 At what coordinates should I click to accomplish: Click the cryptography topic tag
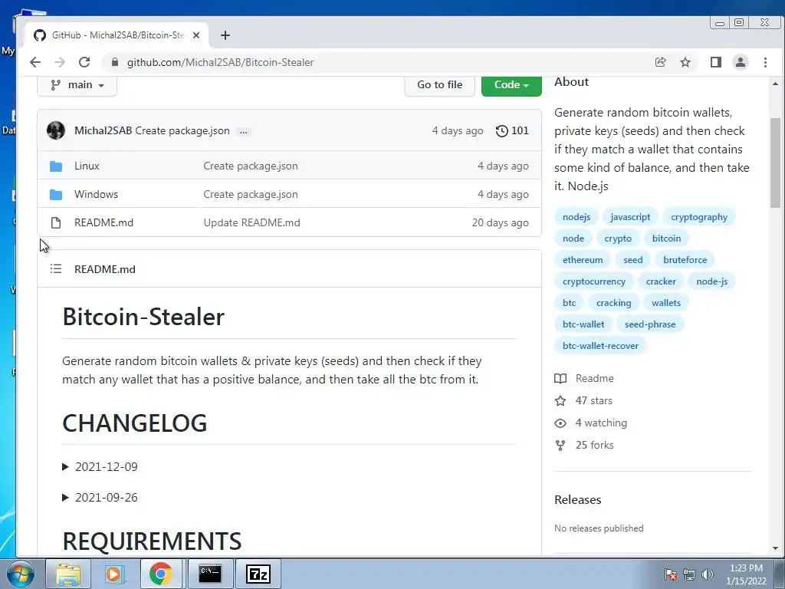(699, 217)
